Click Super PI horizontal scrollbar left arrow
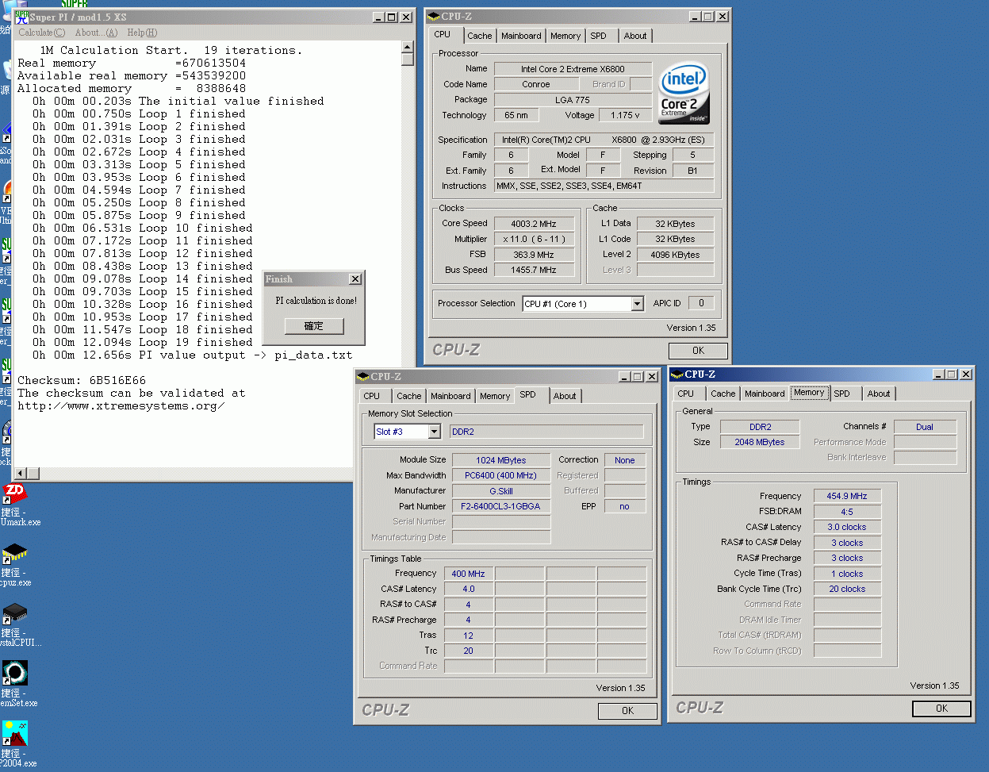Screen dimensions: 989x772 click(x=21, y=474)
